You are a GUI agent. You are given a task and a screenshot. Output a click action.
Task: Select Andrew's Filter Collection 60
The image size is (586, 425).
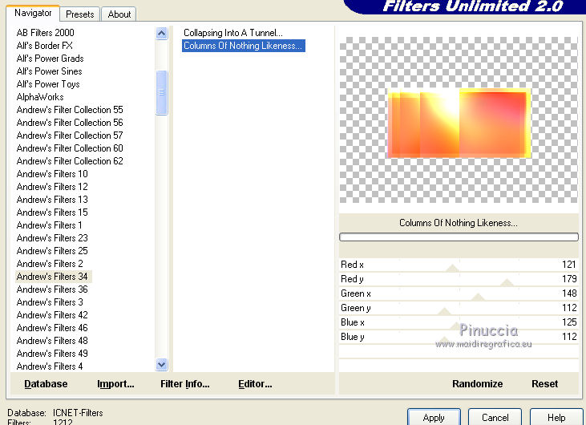[70, 148]
